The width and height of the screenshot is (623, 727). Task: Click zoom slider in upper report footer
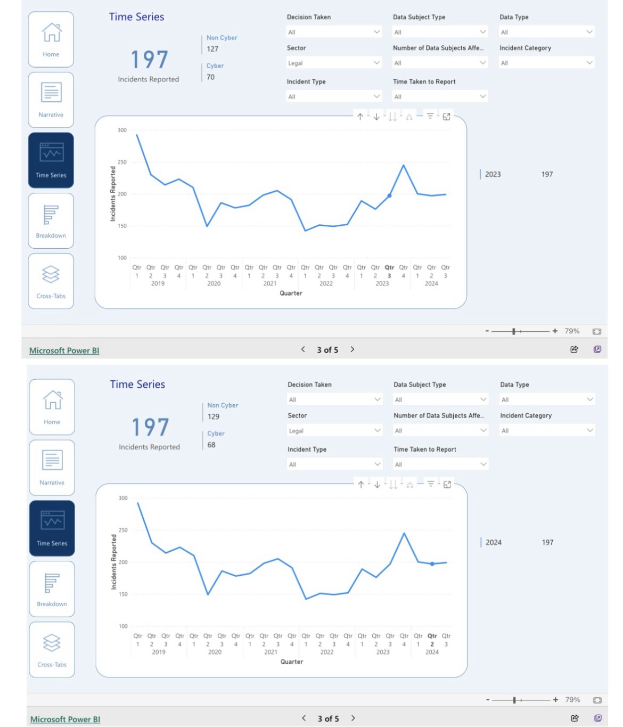[514, 331]
